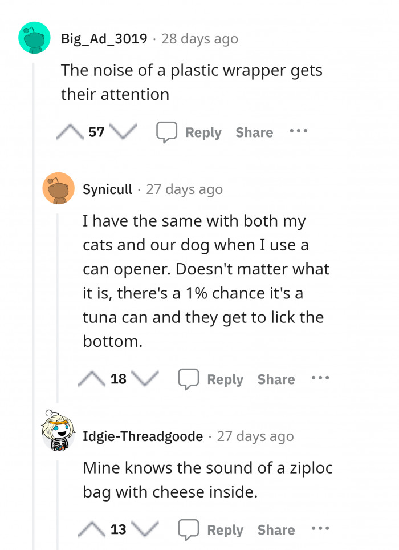Open Big_Ad_3019's user profile

coord(104,39)
